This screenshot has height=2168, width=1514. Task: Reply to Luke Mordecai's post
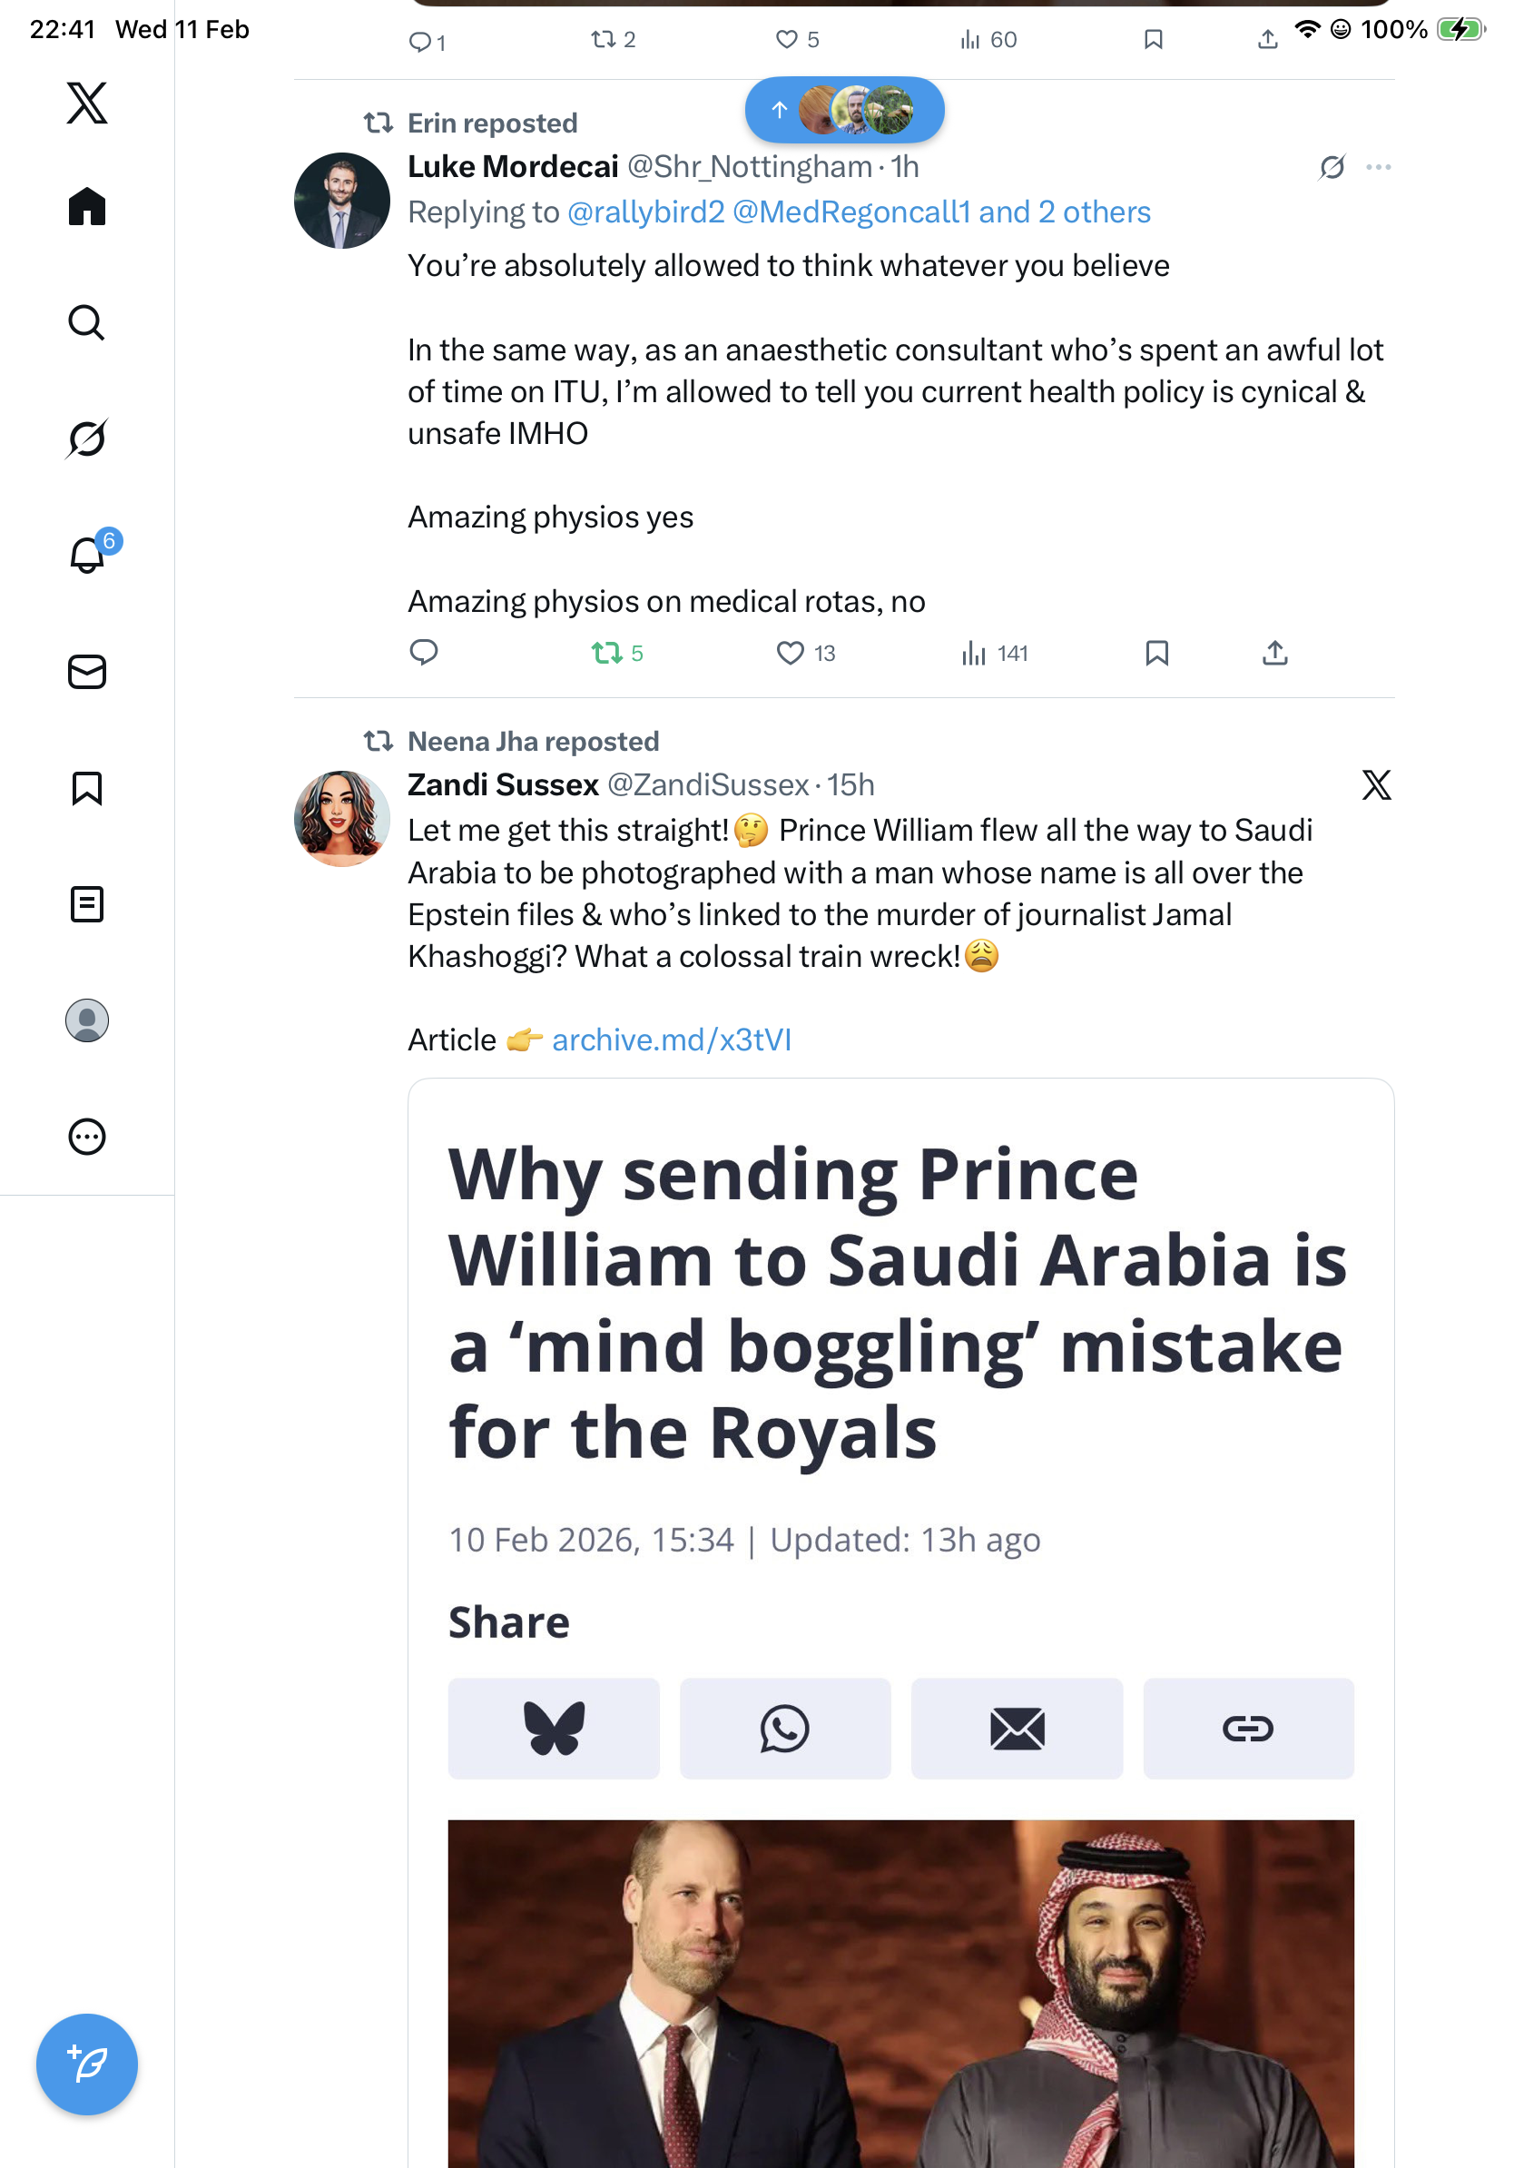(424, 653)
